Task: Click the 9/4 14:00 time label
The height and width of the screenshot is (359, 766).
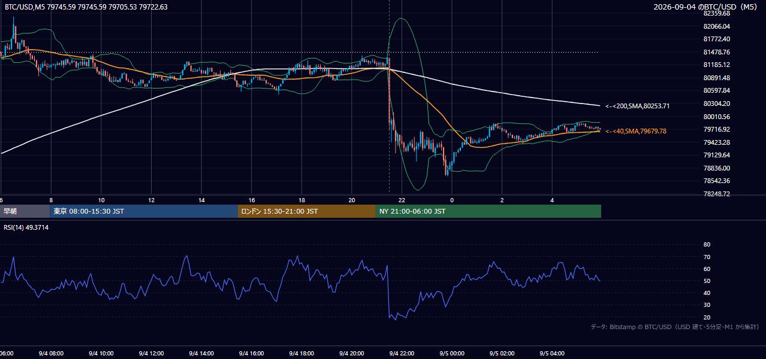Action: point(201,354)
